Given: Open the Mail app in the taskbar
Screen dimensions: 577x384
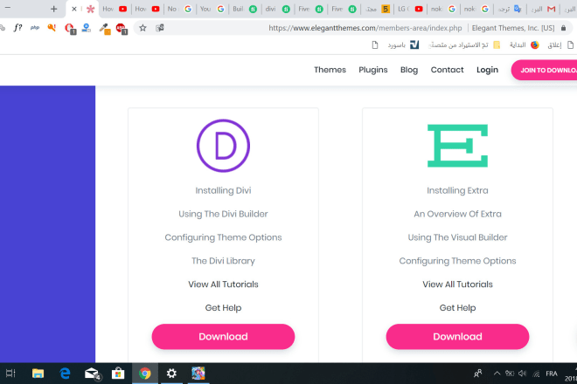Looking at the screenshot, I should (x=92, y=374).
